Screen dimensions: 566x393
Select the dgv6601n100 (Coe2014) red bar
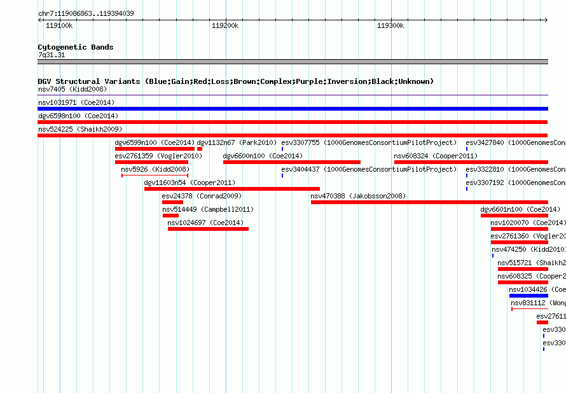click(x=514, y=216)
